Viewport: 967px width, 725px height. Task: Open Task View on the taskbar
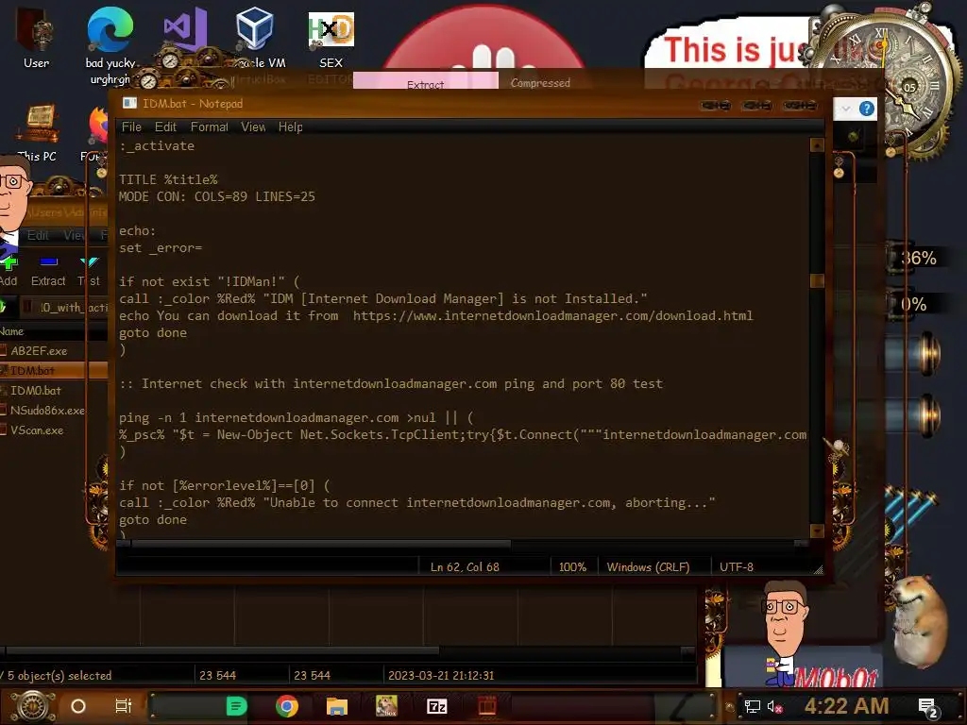(x=124, y=706)
